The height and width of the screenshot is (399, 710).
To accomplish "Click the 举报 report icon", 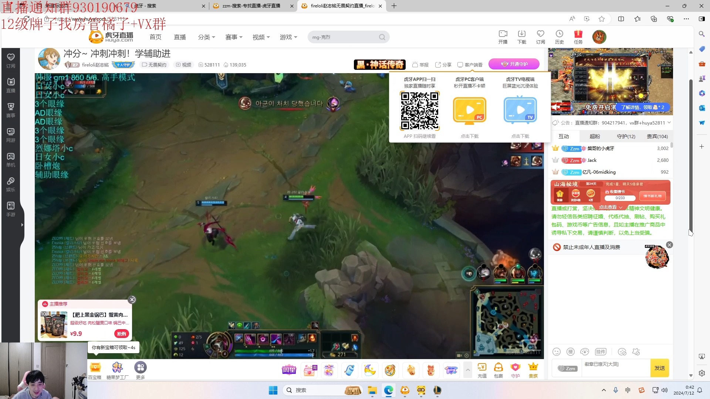I will click(x=420, y=65).
